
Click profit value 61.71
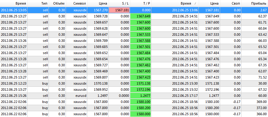point(263,22)
